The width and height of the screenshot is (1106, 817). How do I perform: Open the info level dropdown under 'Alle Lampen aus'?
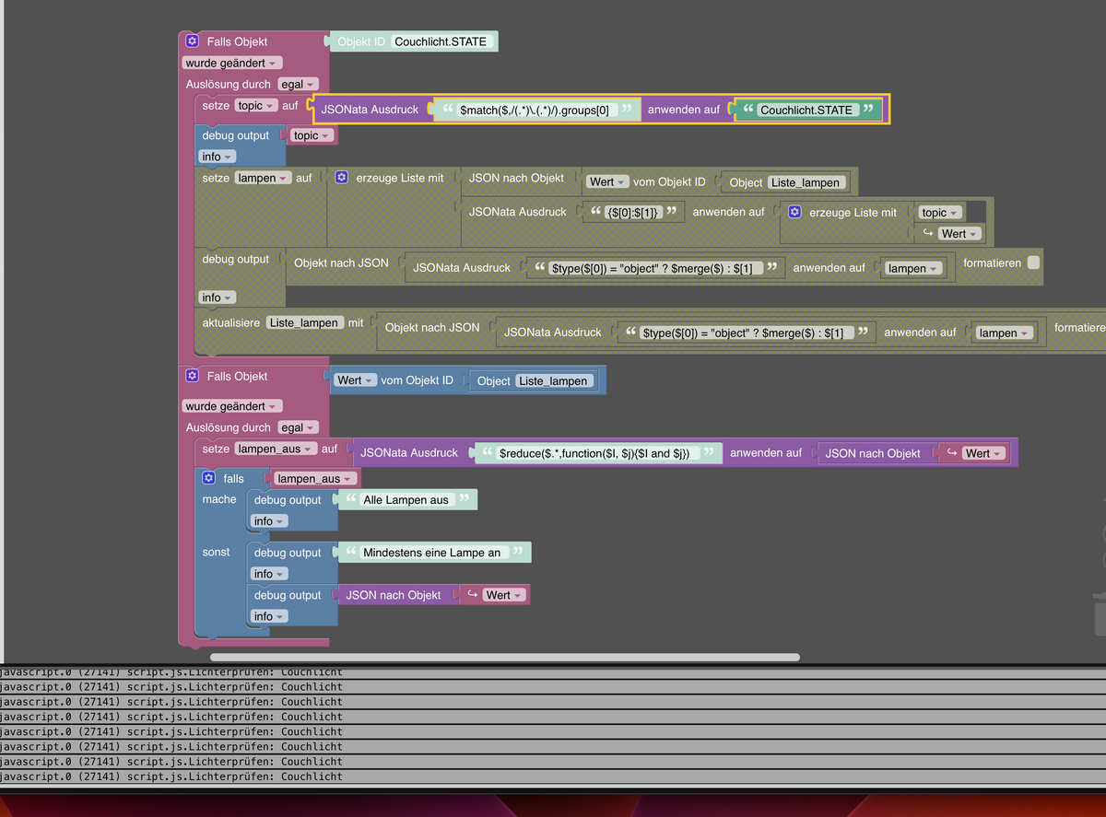point(269,521)
